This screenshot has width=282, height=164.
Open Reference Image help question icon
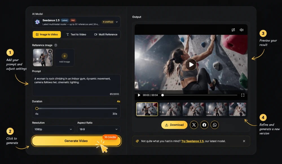point(56,45)
